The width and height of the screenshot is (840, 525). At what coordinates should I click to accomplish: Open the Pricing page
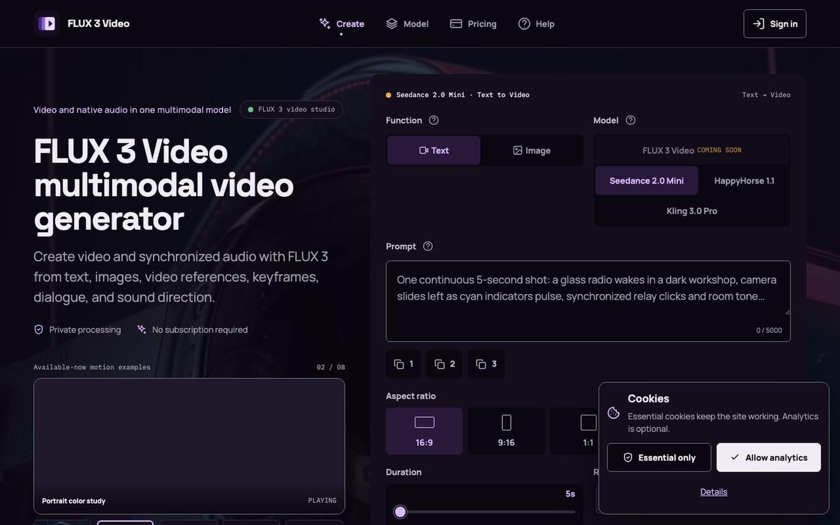coord(473,23)
